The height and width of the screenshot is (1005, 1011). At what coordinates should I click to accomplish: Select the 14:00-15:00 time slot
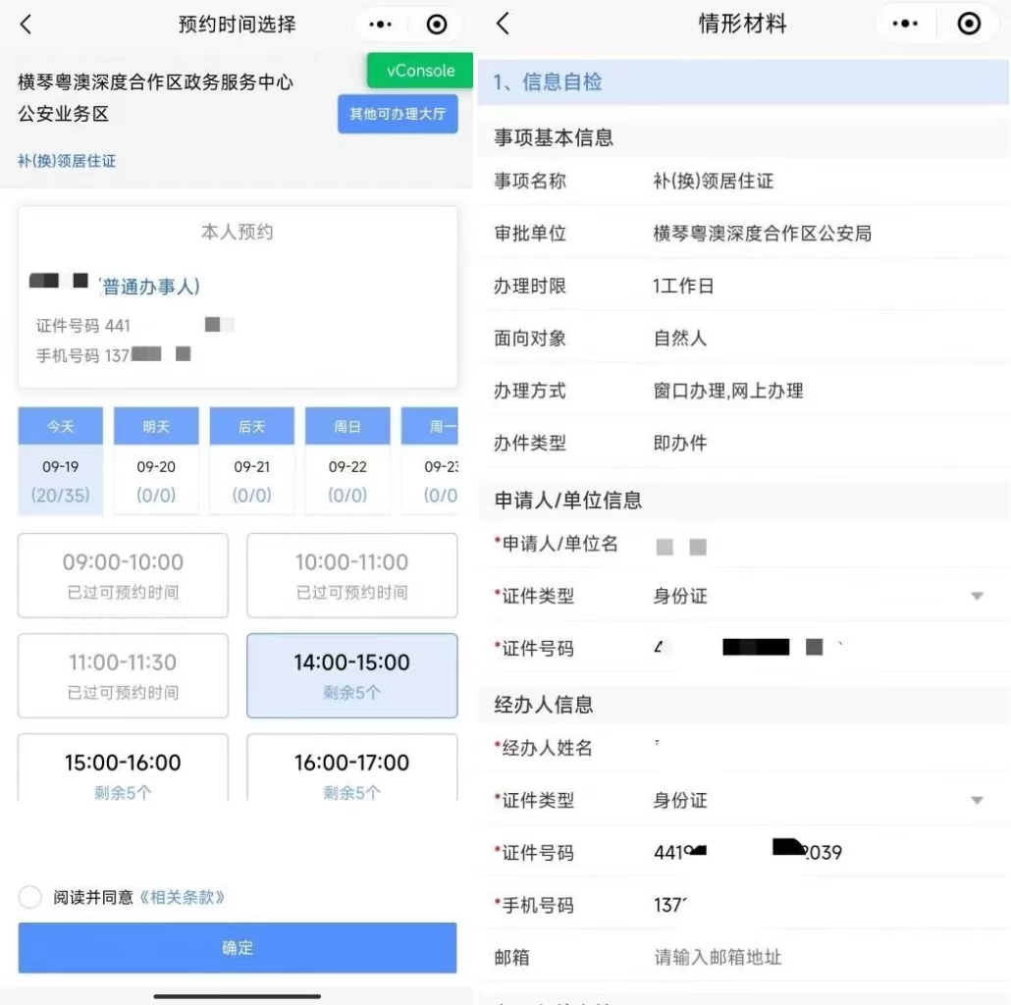351,675
